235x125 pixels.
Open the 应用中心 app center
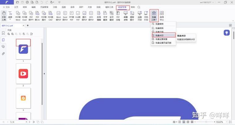click(x=162, y=15)
